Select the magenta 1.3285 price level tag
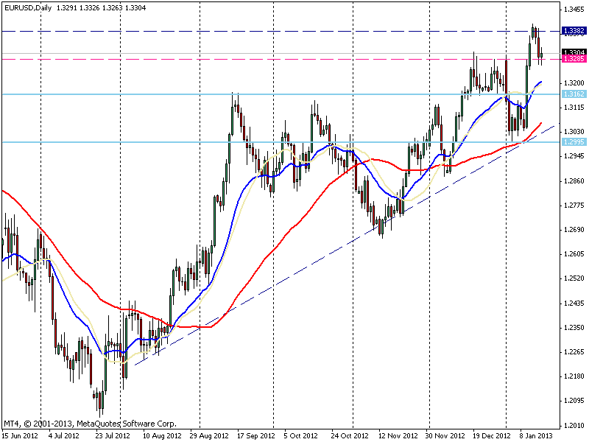This screenshot has width=589, height=442. [574, 59]
